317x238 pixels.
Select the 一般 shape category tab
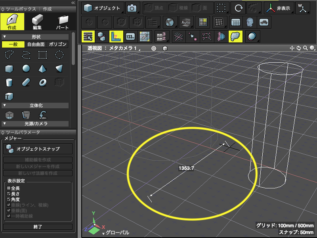[x=13, y=44]
